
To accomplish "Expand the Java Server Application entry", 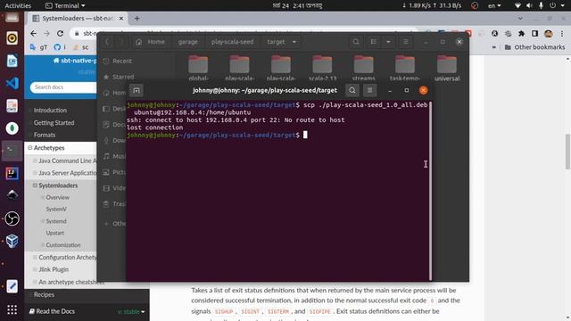I will click(x=35, y=173).
